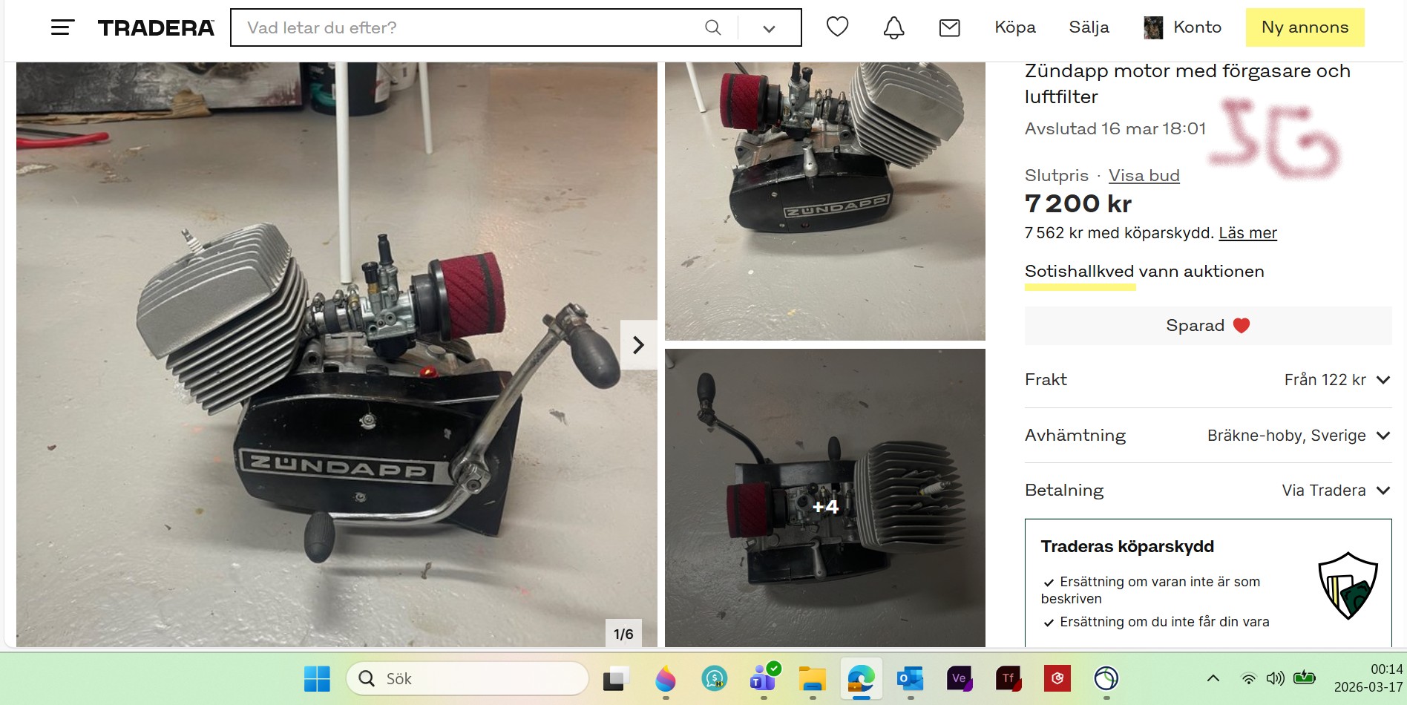Open the messages envelope icon
Image resolution: width=1407 pixels, height=705 pixels.
click(949, 27)
